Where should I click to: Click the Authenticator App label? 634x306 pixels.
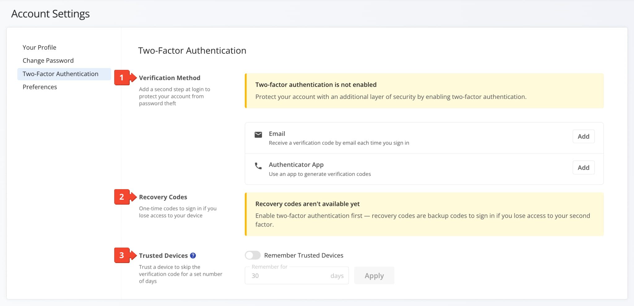click(296, 165)
